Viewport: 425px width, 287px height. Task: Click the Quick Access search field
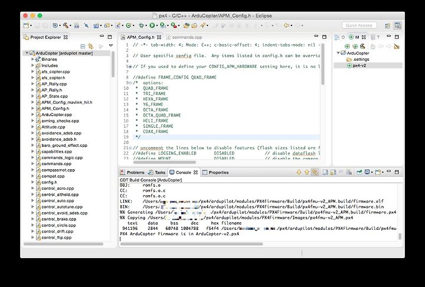(359, 25)
